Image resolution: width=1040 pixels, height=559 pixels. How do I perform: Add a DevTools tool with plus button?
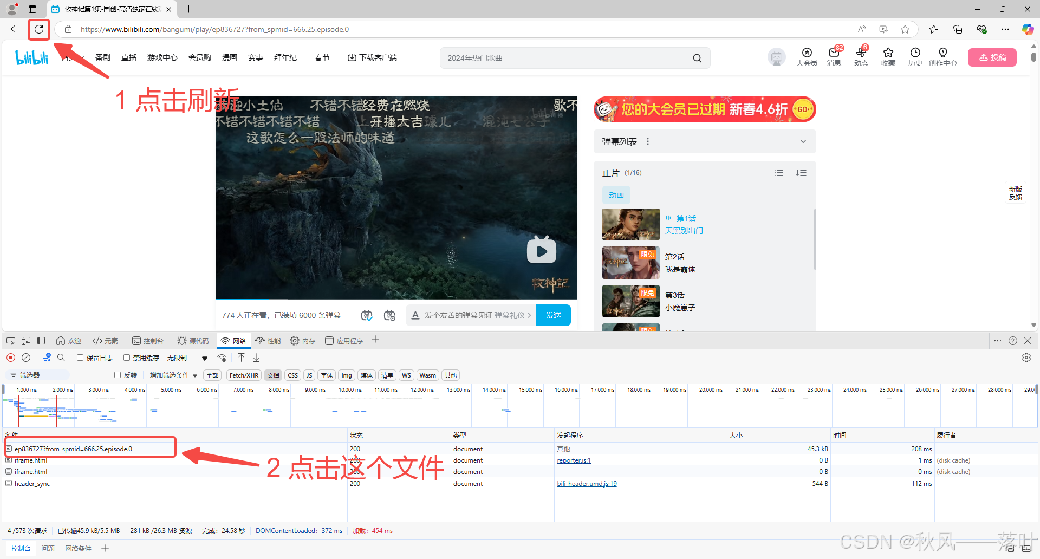click(375, 340)
